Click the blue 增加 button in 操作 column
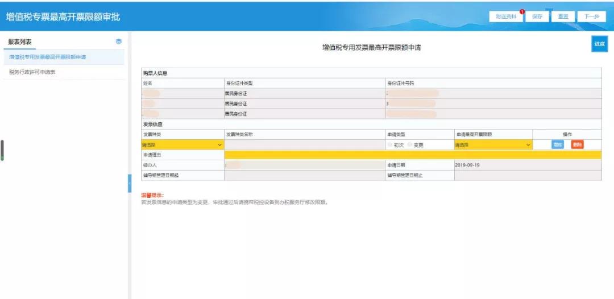 pos(558,145)
